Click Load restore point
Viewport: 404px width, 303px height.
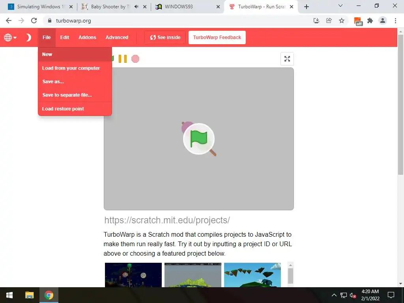(x=75, y=109)
